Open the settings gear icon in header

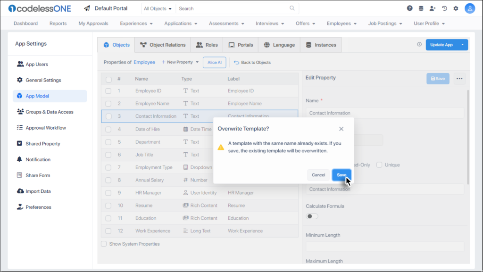pos(456,8)
